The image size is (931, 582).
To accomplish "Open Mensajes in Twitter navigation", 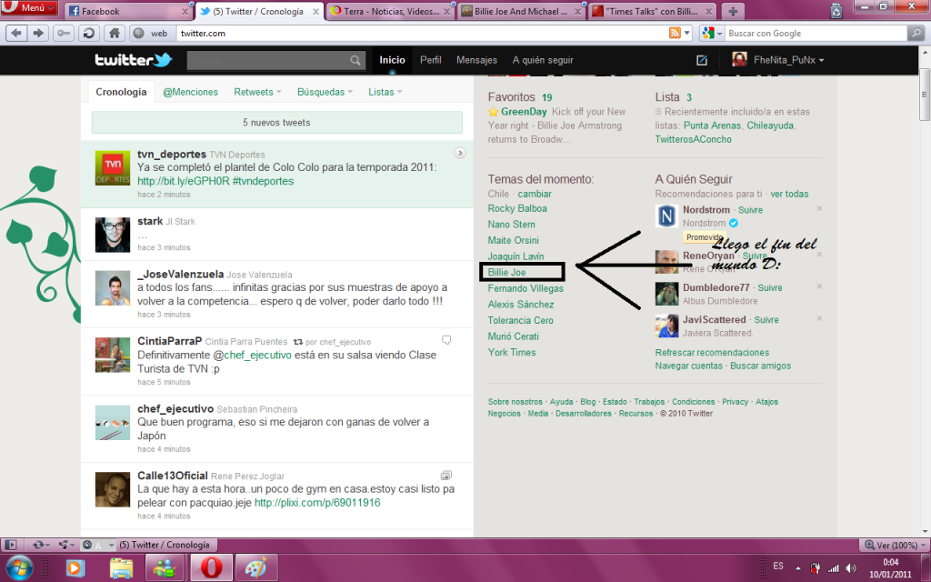I will (x=476, y=60).
